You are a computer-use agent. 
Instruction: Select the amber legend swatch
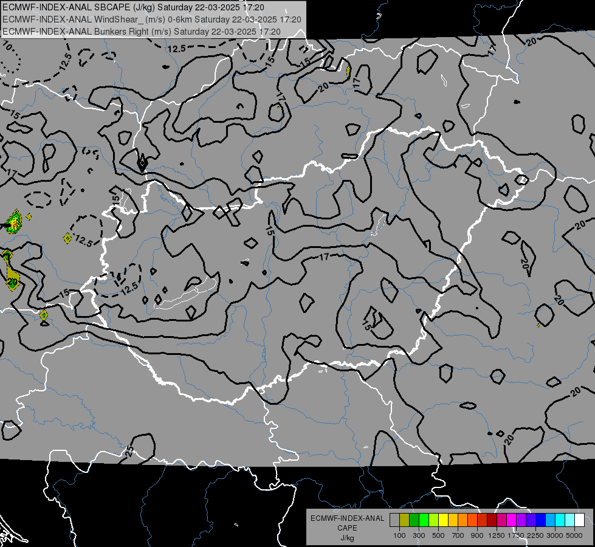[453, 520]
